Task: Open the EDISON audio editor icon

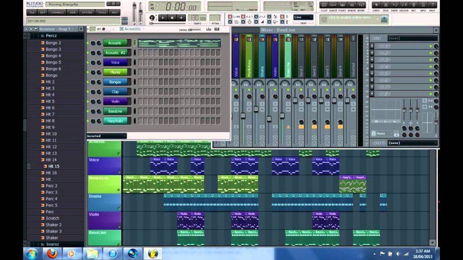Action: pyautogui.click(x=404, y=5)
